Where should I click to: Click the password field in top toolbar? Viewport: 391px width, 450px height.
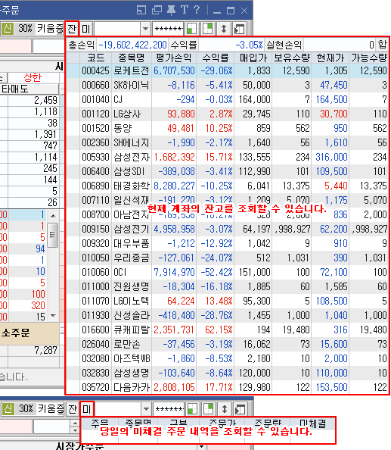click(x=168, y=29)
